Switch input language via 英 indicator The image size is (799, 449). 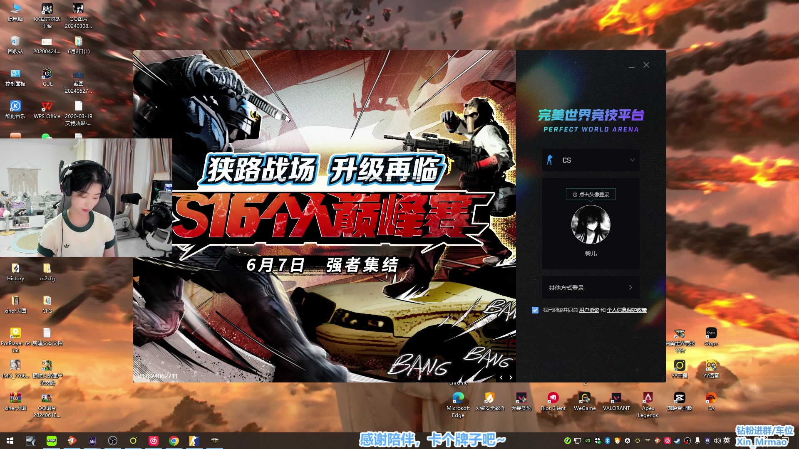(x=727, y=441)
